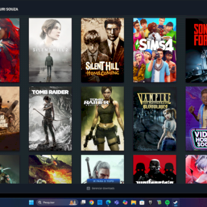
Task: Click the downloads icon beside Gerenciar downloads
Action: [x=88, y=188]
